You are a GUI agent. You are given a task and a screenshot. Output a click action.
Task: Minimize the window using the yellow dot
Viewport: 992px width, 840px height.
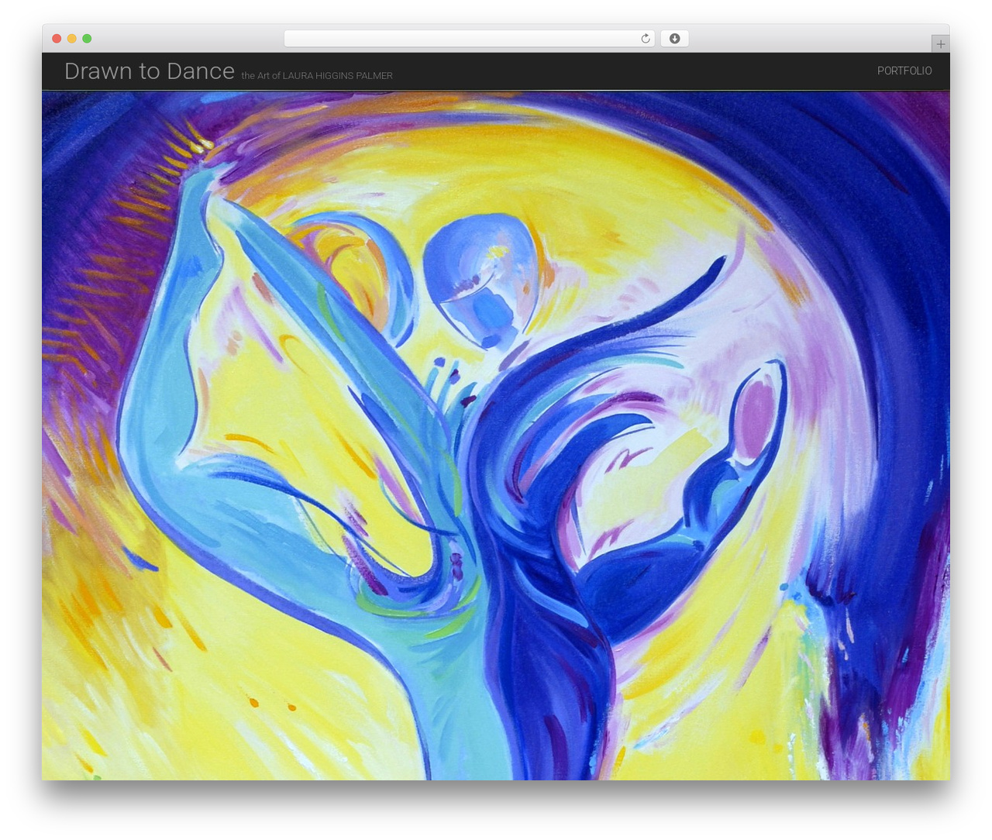coord(71,39)
